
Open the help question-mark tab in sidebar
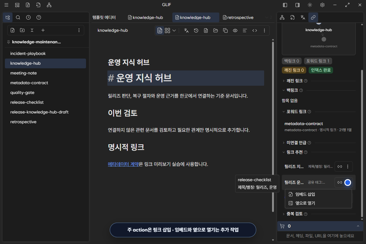pos(39,17)
